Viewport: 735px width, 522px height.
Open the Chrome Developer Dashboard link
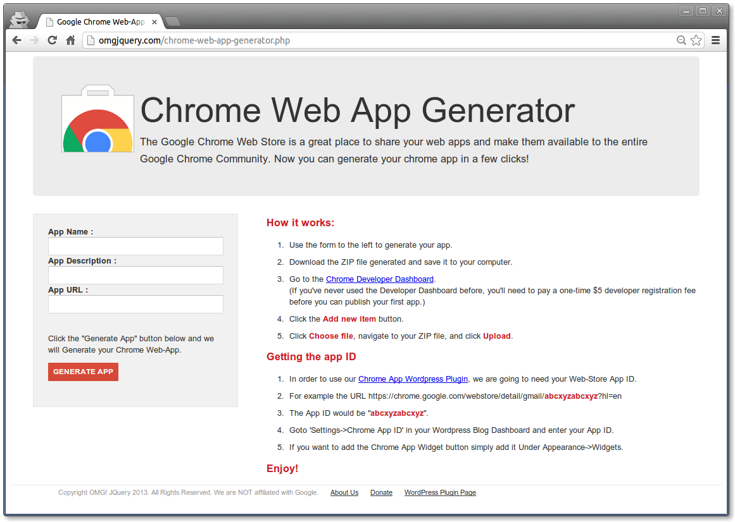380,279
